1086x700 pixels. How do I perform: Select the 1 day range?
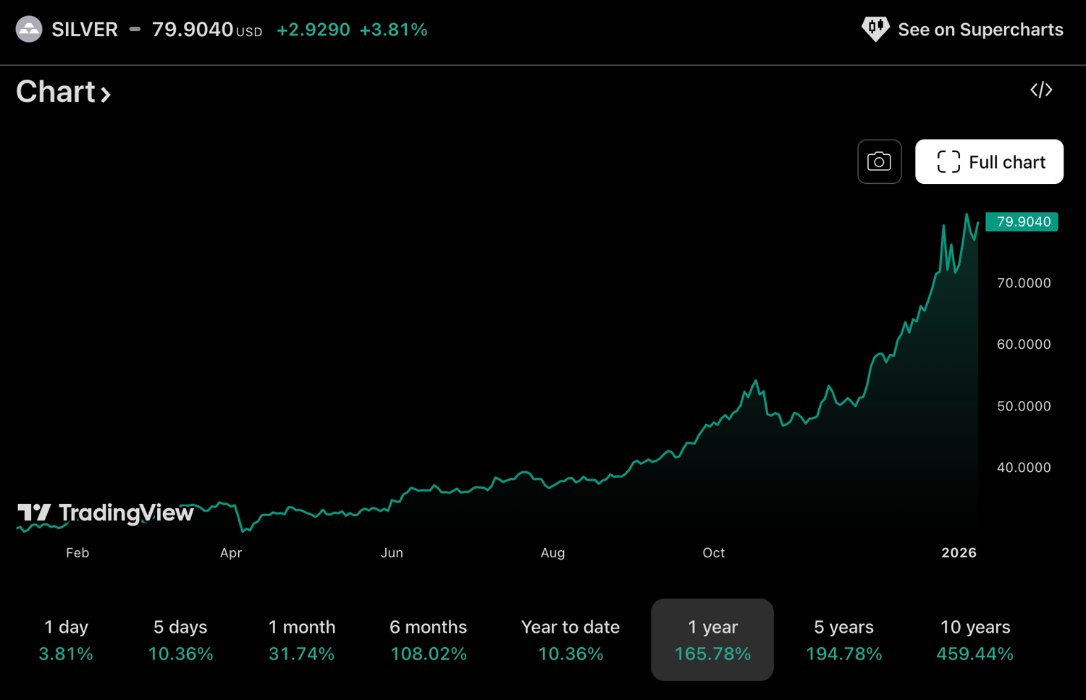pyautogui.click(x=66, y=640)
